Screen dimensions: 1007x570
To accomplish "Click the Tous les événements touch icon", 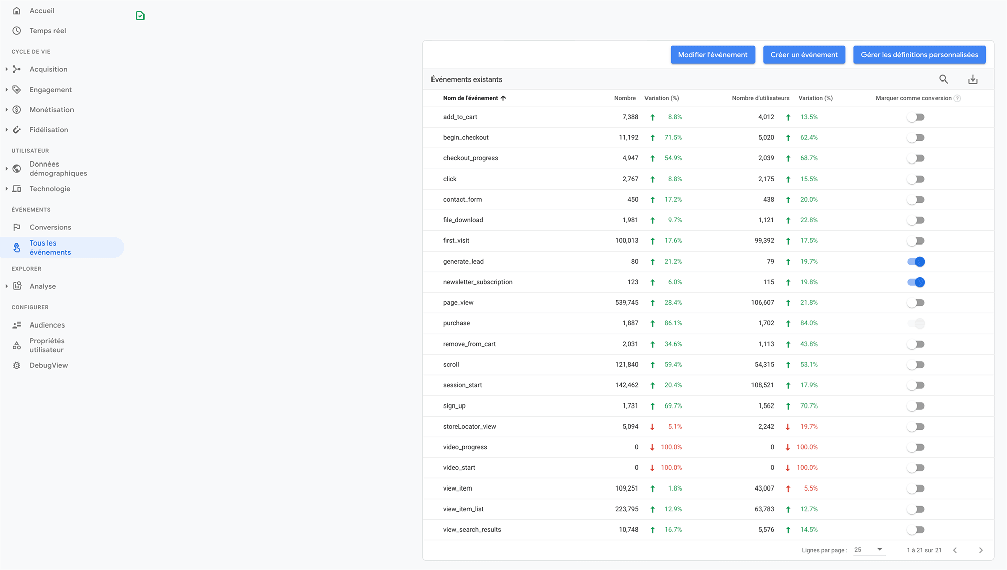I will [x=17, y=248].
